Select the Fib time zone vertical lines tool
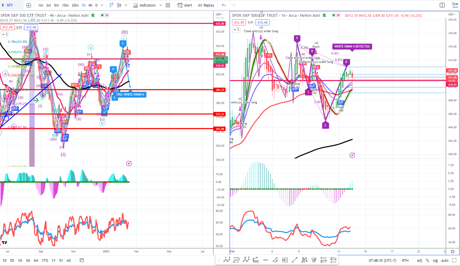Viewport: 460px width, 266px height. tap(285, 259)
